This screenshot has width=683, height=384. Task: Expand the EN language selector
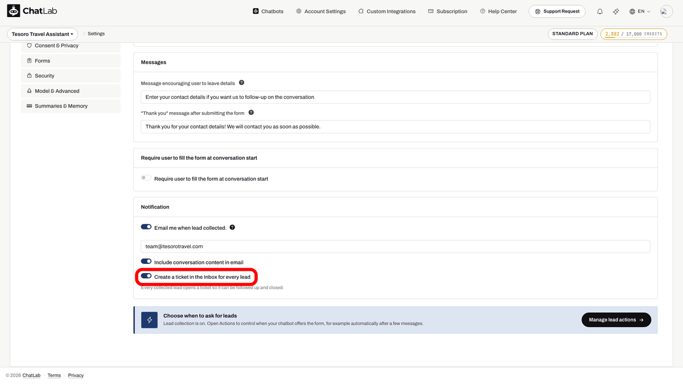point(640,11)
